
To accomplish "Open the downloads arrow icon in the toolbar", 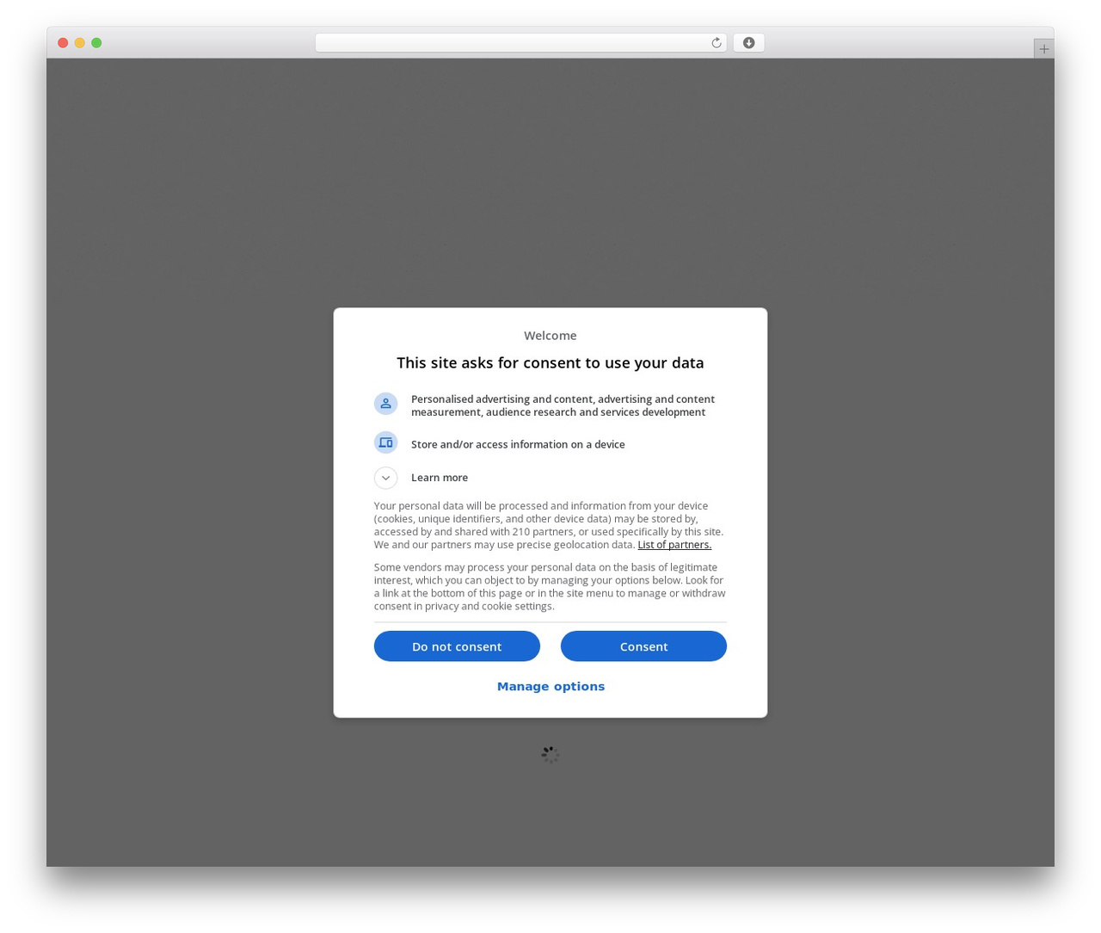I will pyautogui.click(x=748, y=43).
